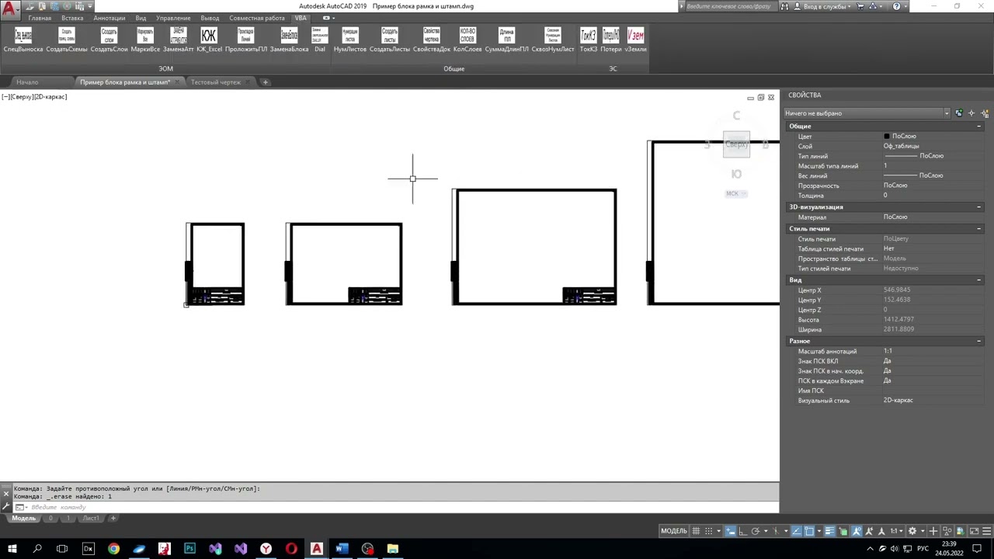Viewport: 994px width, 559px height.
Task: Collapse the 3D-визуализация section
Action: click(x=978, y=207)
